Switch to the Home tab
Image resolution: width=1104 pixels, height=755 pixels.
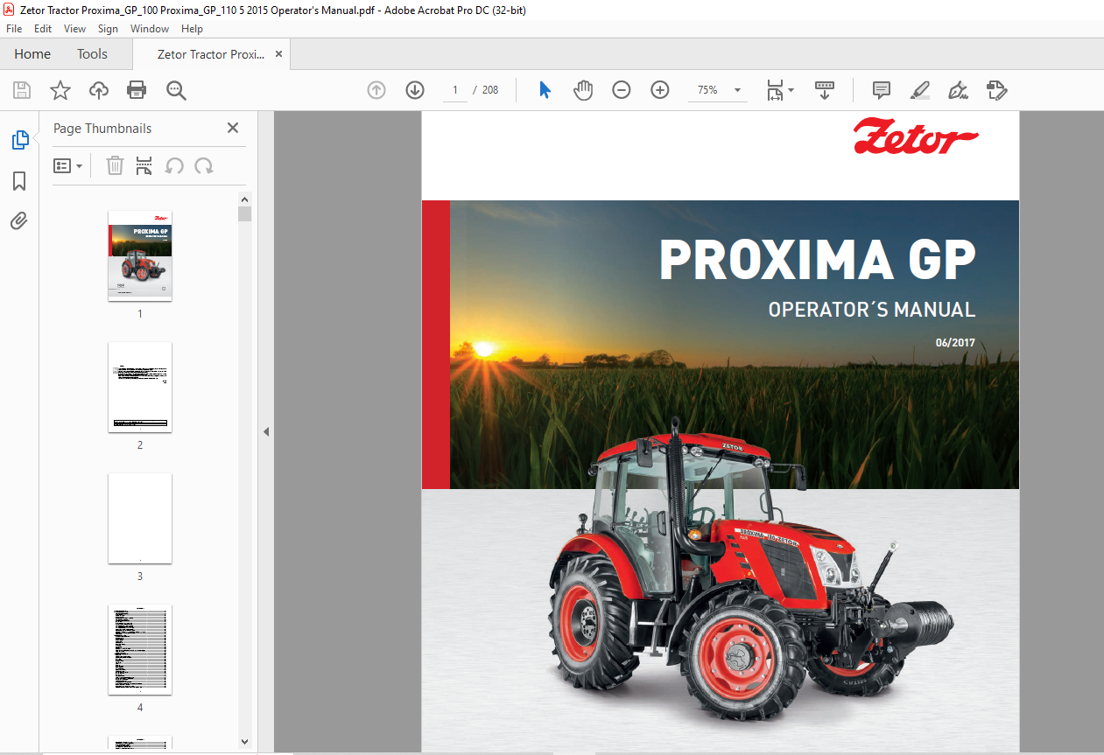[32, 54]
